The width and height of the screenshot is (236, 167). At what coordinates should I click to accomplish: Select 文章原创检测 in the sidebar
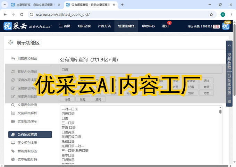click(x=27, y=105)
